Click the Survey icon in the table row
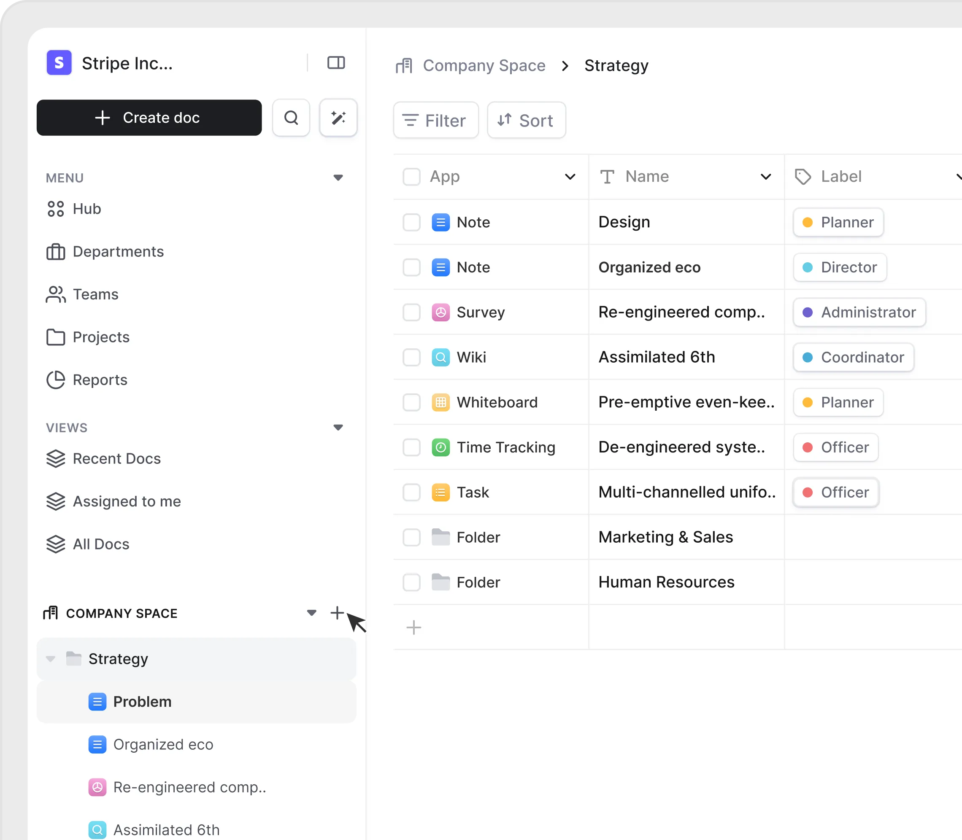The width and height of the screenshot is (962, 840). pyautogui.click(x=440, y=312)
